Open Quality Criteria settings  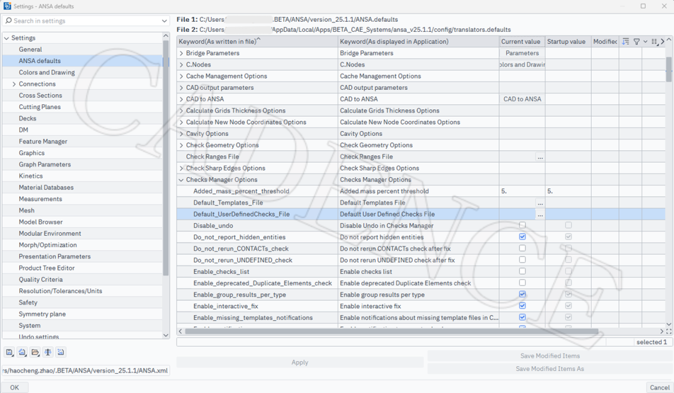(x=41, y=279)
